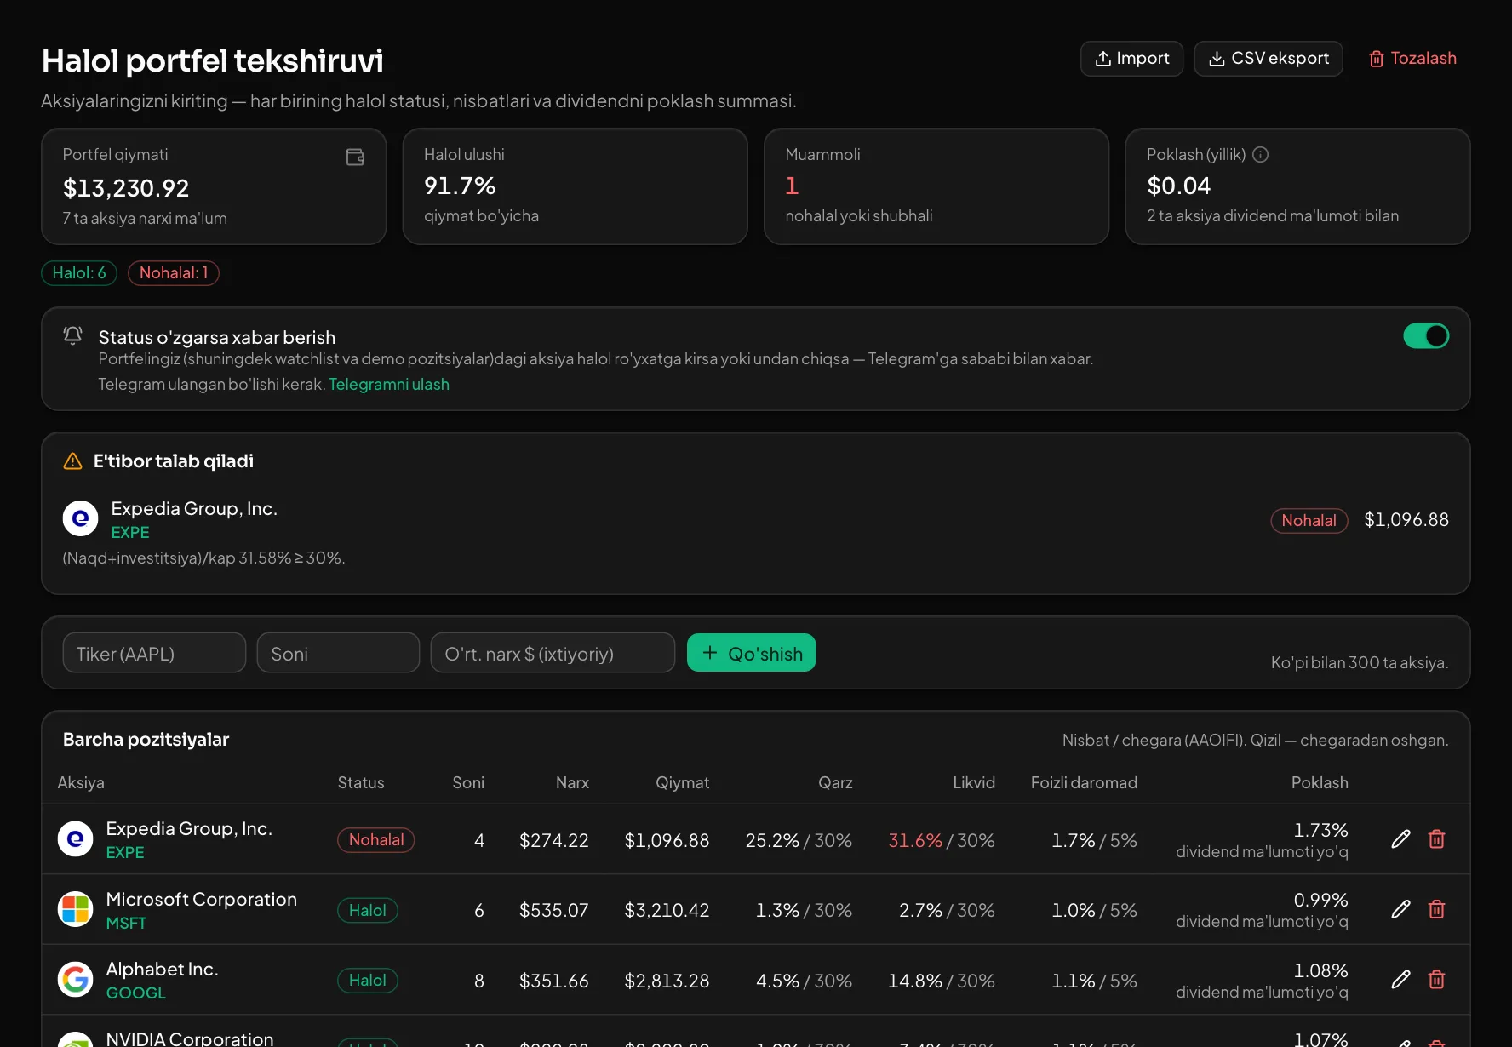Image resolution: width=1512 pixels, height=1047 pixels.
Task: Edit the Microsoft Corporation position
Action: pyautogui.click(x=1400, y=909)
